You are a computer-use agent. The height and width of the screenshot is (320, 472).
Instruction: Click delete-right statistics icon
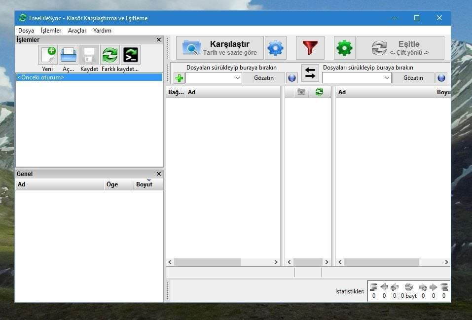444,287
